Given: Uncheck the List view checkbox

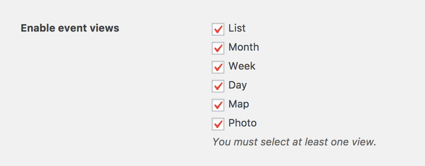Looking at the screenshot, I should 218,29.
